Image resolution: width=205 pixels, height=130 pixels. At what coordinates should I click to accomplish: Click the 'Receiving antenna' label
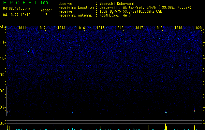(x=75, y=15)
